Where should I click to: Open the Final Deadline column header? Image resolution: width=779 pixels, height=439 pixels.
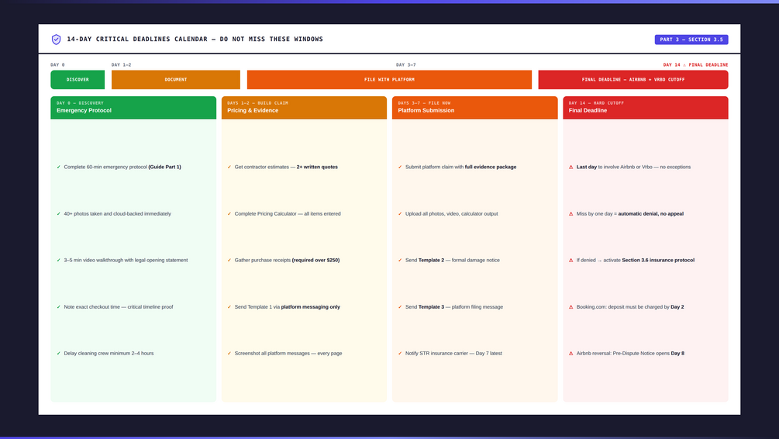tap(646, 107)
